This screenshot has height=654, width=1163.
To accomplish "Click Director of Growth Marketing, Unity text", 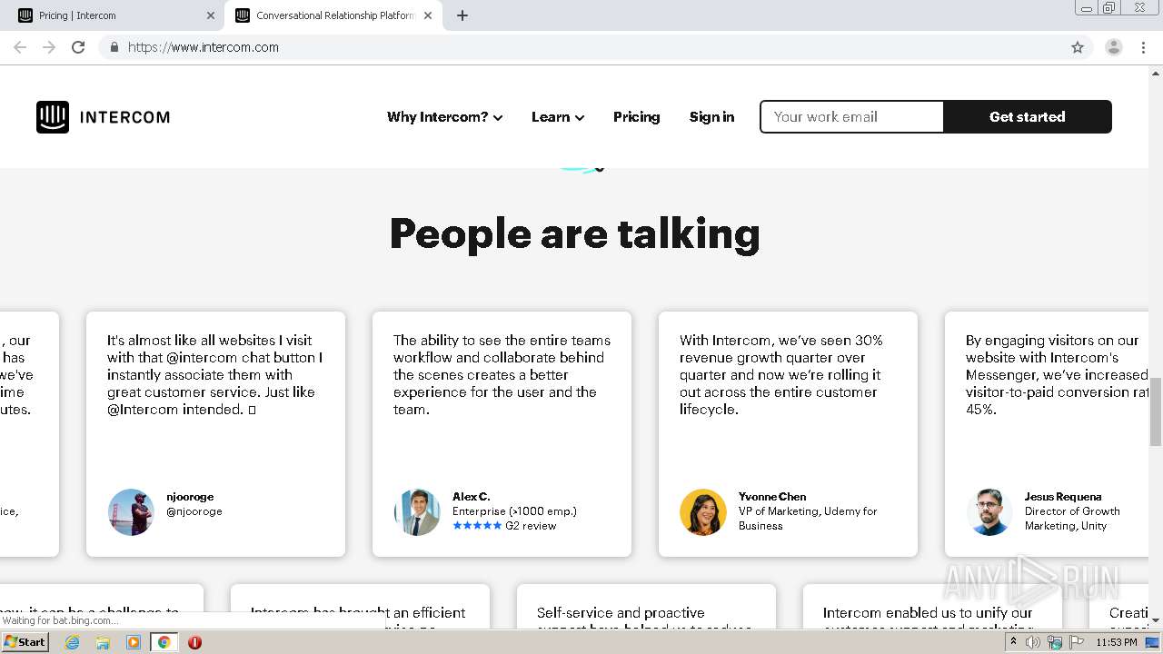I will [x=1072, y=519].
